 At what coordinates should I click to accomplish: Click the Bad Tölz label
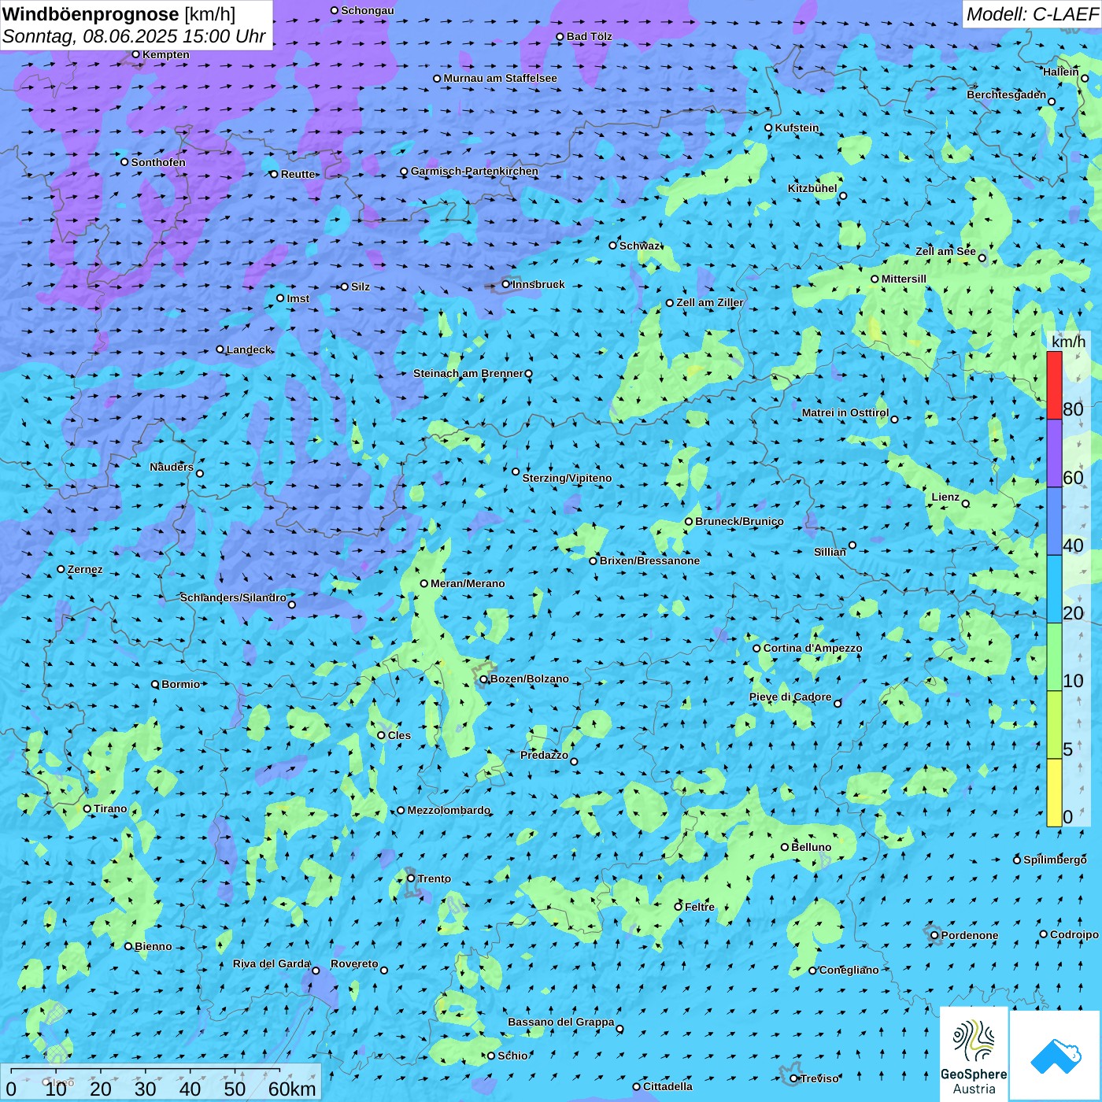pyautogui.click(x=589, y=36)
